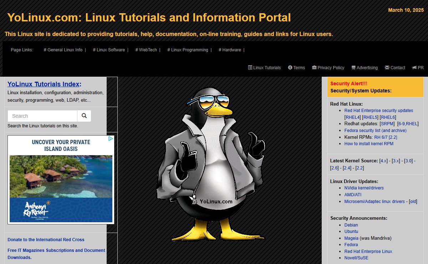Open Novell/SuSE security announcements
The image size is (428, 264).
pos(357,258)
